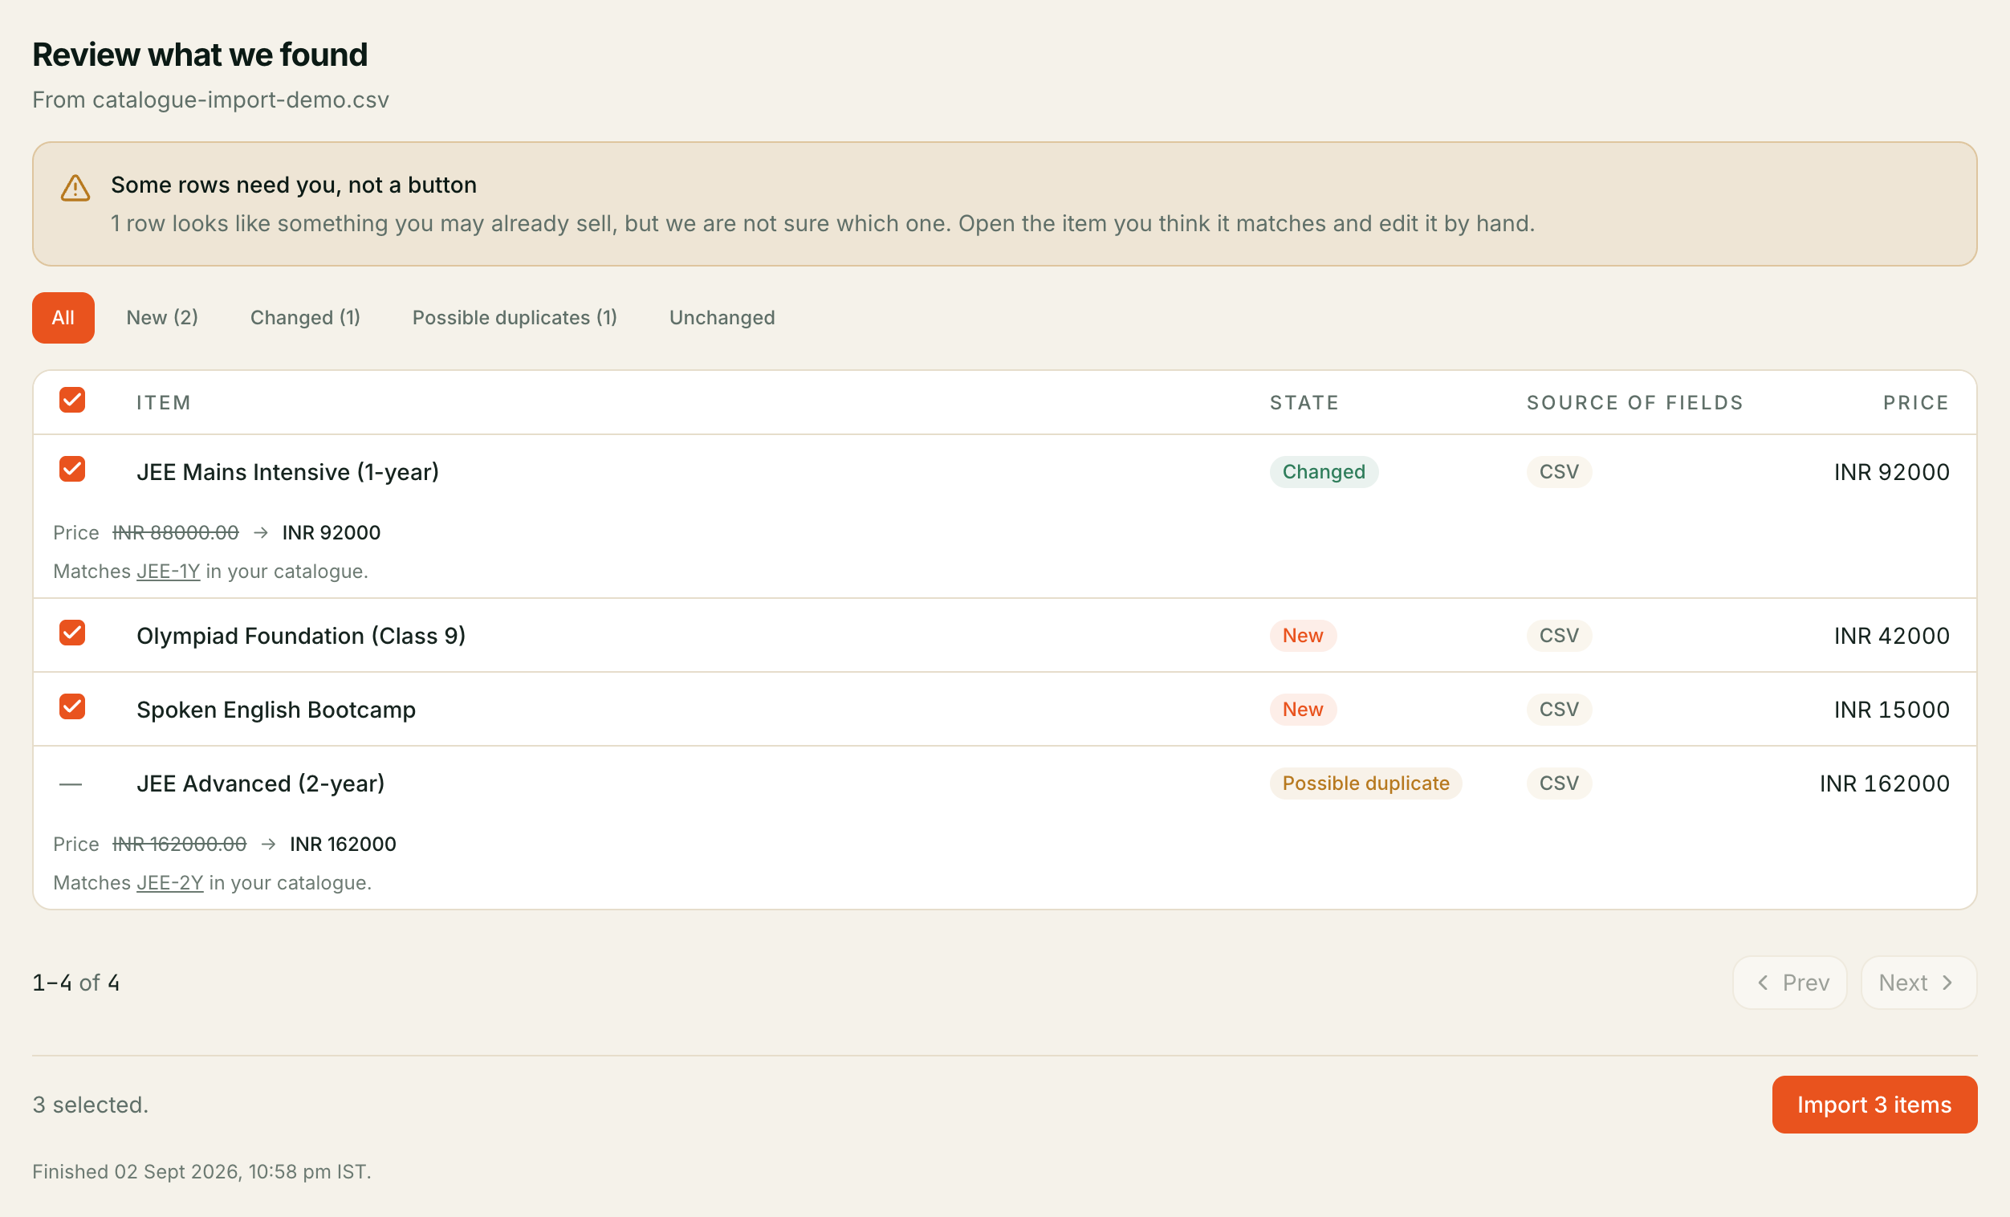Open the Possible duplicates (1) tab
Image resolution: width=2010 pixels, height=1217 pixels.
pyautogui.click(x=515, y=317)
